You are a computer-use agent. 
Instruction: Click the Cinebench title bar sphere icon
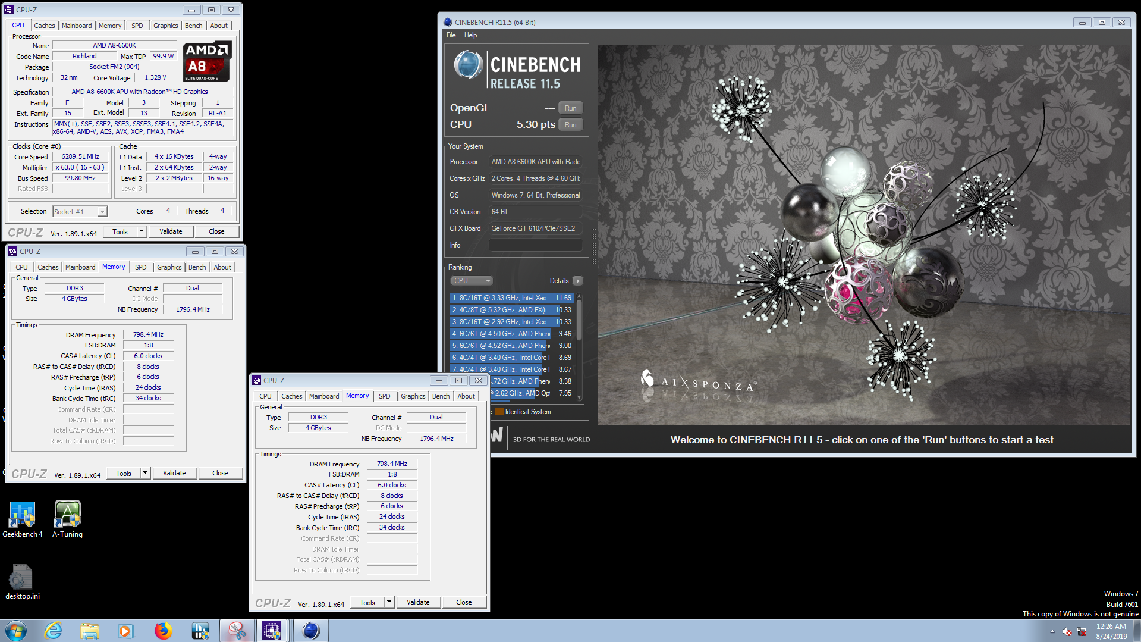[448, 22]
